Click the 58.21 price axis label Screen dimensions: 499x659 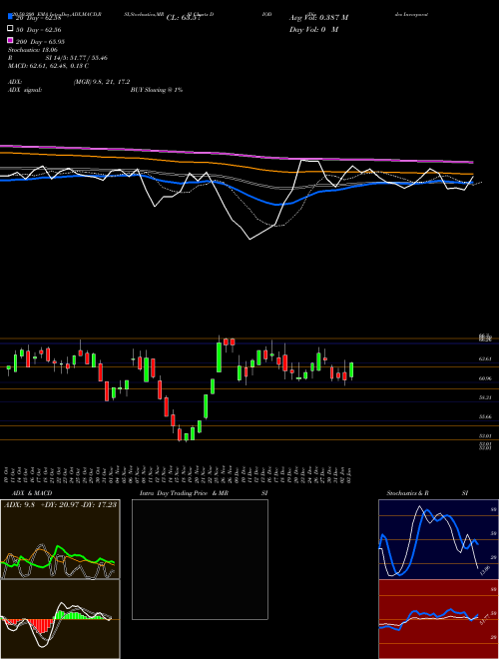point(485,397)
